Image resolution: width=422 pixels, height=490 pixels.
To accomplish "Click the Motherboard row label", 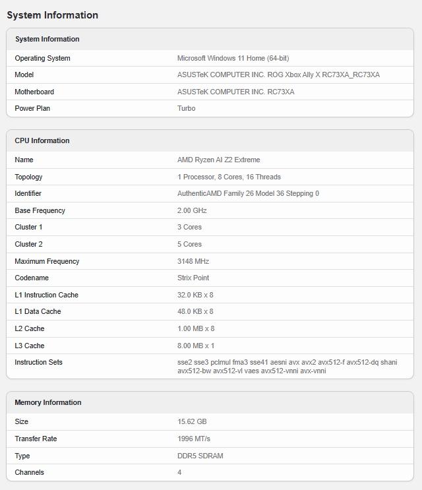I will tap(34, 92).
